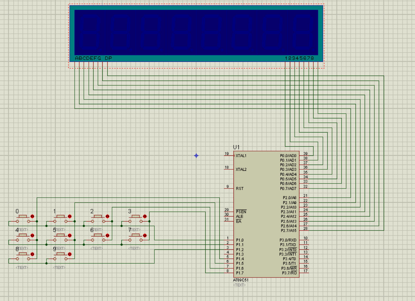Click the P3.7/RD pin label

(289, 273)
